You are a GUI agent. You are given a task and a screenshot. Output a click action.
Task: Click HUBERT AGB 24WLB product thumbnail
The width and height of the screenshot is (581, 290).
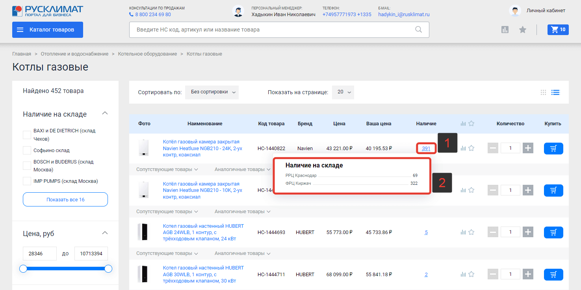(x=143, y=232)
